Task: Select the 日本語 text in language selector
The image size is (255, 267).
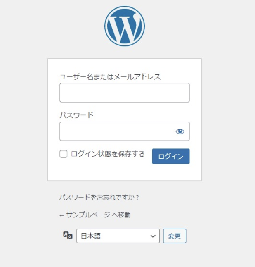Action: point(91,236)
